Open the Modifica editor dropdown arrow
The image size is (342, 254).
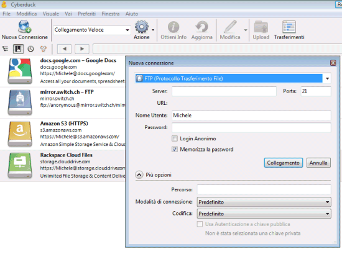click(x=246, y=30)
